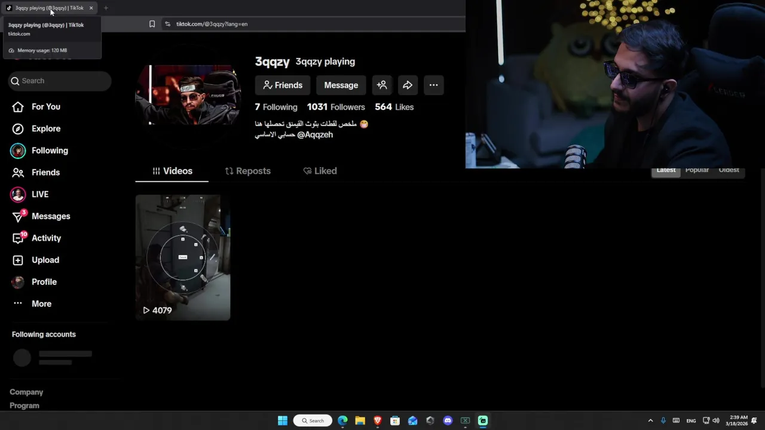Click the Friends status button on profile
Viewport: 765px width, 430px height.
tap(283, 85)
